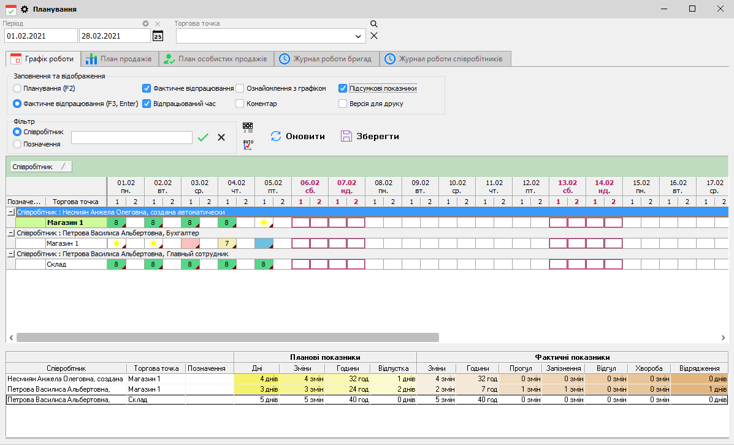734x445 pixels.
Task: Open the period calendar picker icon
Action: point(158,36)
